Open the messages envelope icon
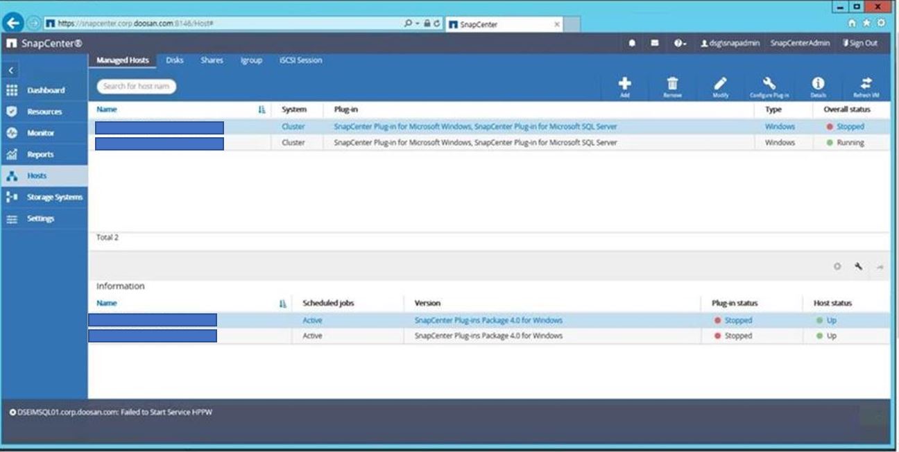The image size is (899, 452). click(654, 43)
